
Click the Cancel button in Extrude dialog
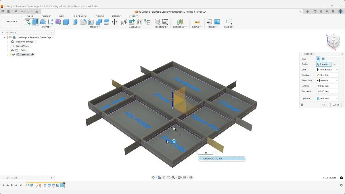pyautogui.click(x=336, y=105)
